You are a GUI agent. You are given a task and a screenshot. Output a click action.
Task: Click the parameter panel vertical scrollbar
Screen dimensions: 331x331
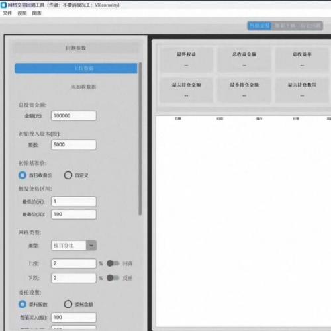click(140, 139)
